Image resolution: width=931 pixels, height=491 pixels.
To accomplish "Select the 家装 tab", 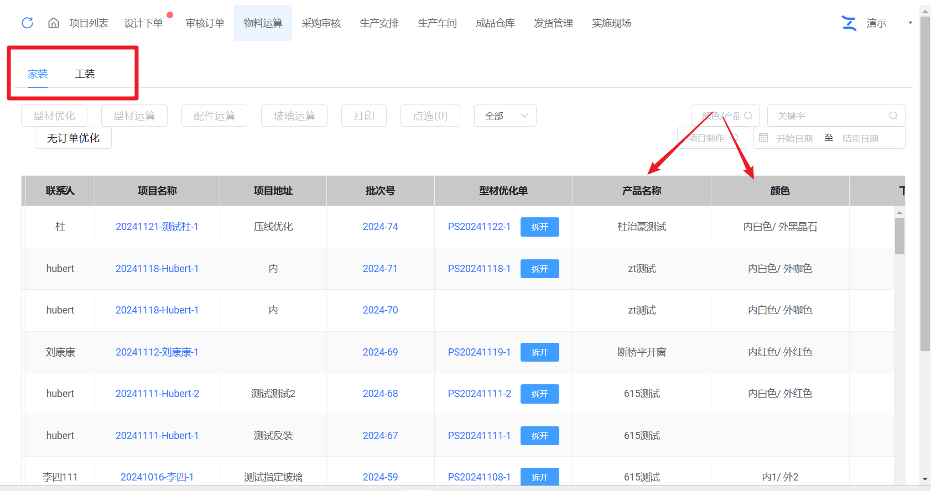I will click(x=38, y=74).
